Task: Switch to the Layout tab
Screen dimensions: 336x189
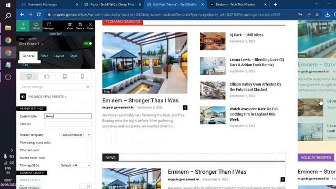Action: 59,56
